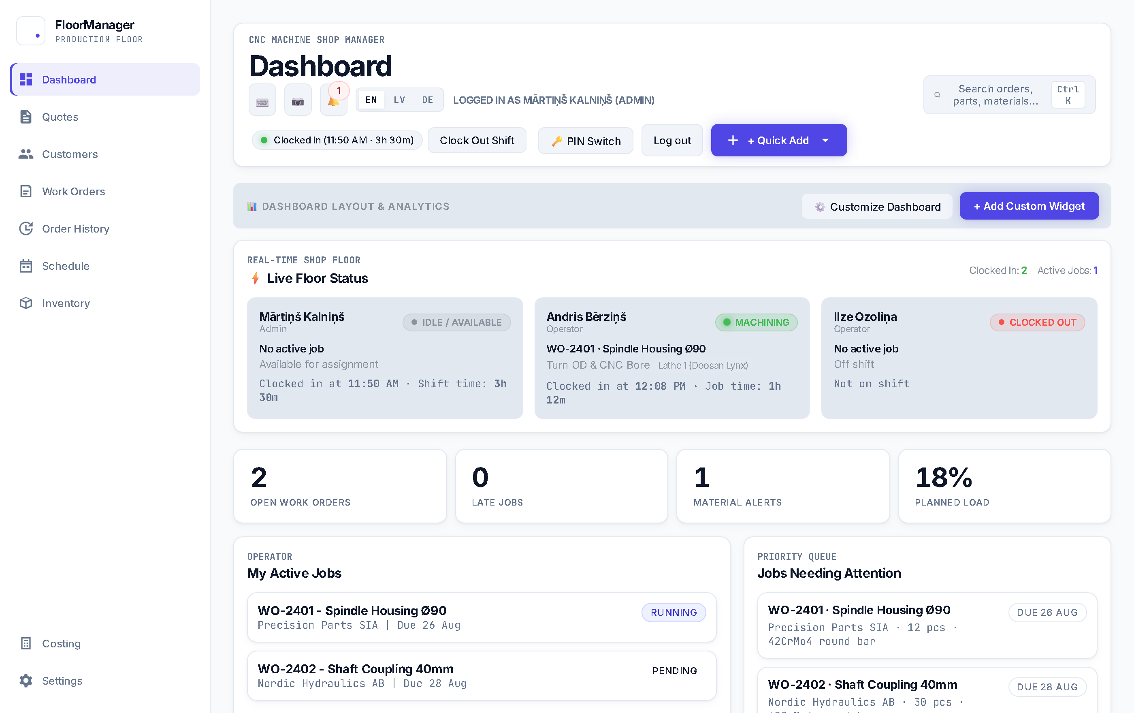Click the Dashboard grid icon in sidebar
Viewport: 1134px width, 713px height.
[x=26, y=79]
